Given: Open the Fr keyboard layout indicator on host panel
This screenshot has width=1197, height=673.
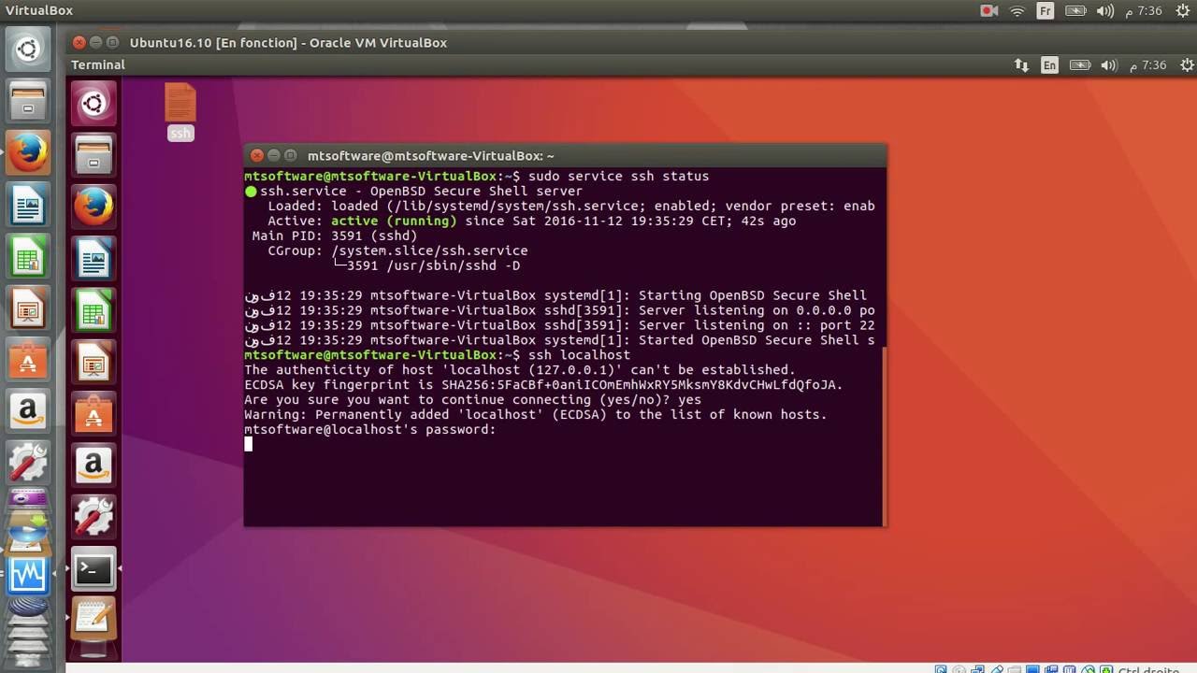Looking at the screenshot, I should [x=1046, y=11].
